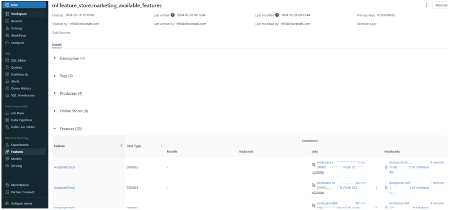The height and width of the screenshot is (210, 452).
Task: Click the Alerts bell icon
Action: point(7,81)
